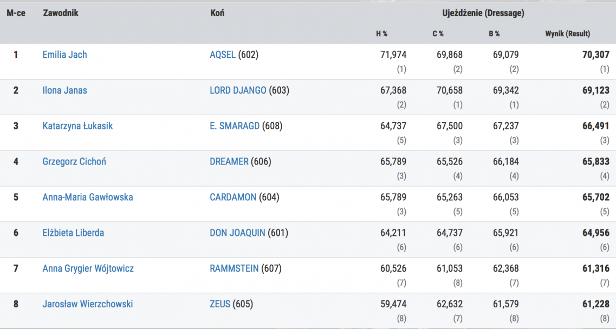Open Jarosław Wierzchowski's profile
Screen dimensions: 616x329
coord(87,304)
